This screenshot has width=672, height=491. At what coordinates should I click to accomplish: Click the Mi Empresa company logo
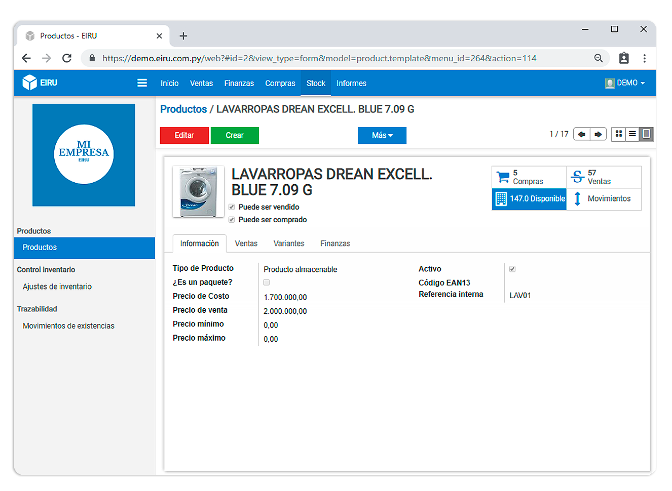click(x=84, y=155)
